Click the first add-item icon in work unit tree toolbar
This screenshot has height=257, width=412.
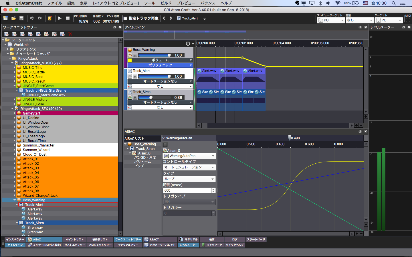(x=6, y=34)
